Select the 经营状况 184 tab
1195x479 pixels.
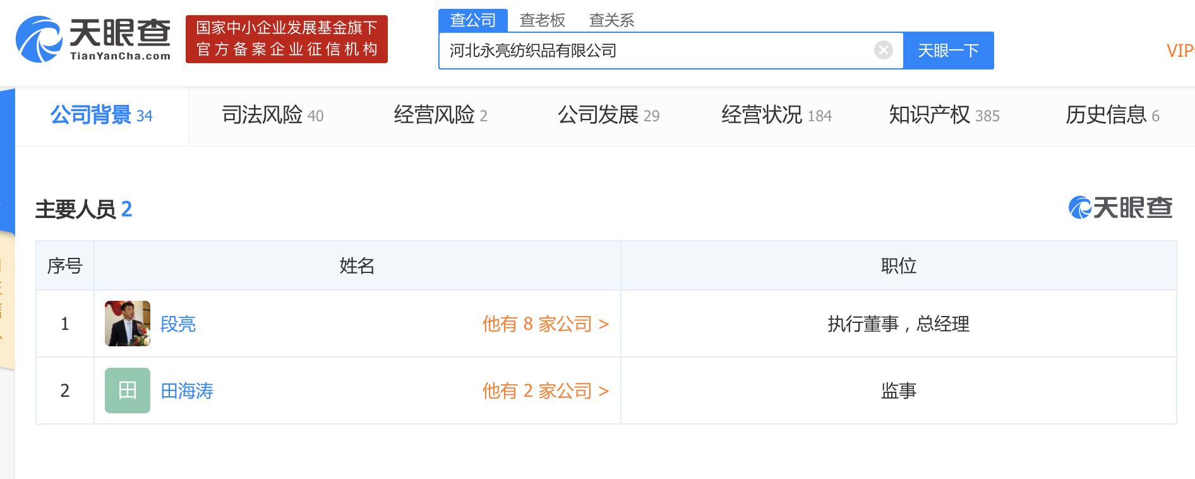pos(777,116)
